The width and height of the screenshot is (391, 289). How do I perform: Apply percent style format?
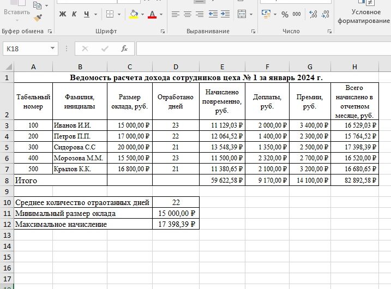pyautogui.click(x=285, y=14)
